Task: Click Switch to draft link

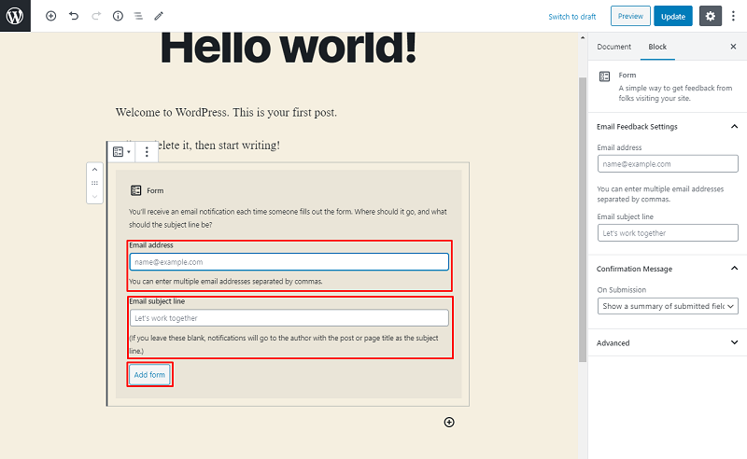Action: (571, 17)
